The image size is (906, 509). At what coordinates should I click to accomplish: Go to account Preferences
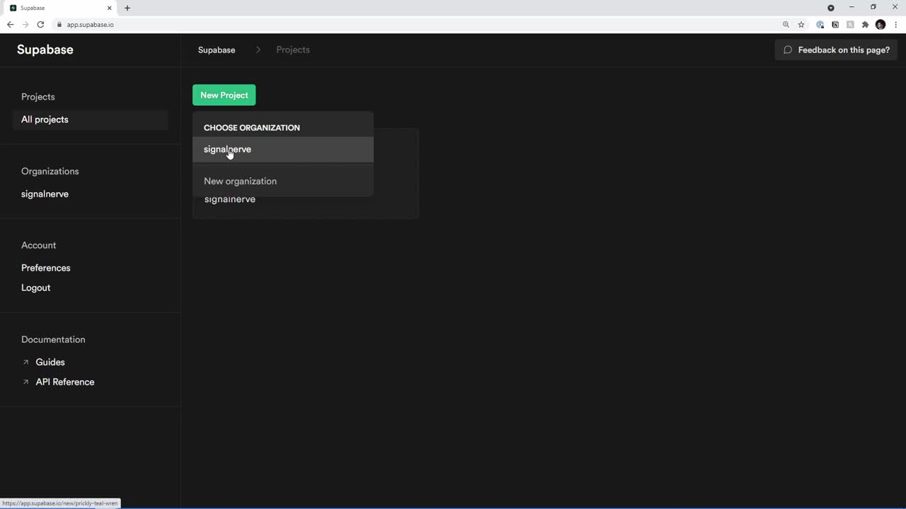(x=45, y=268)
